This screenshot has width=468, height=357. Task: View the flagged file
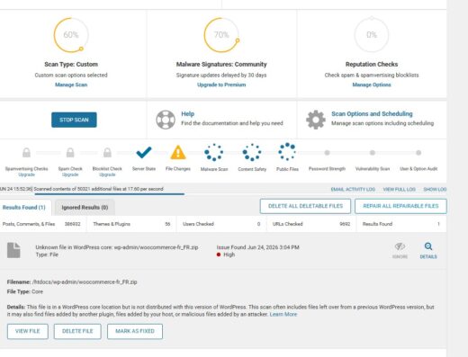tap(28, 331)
